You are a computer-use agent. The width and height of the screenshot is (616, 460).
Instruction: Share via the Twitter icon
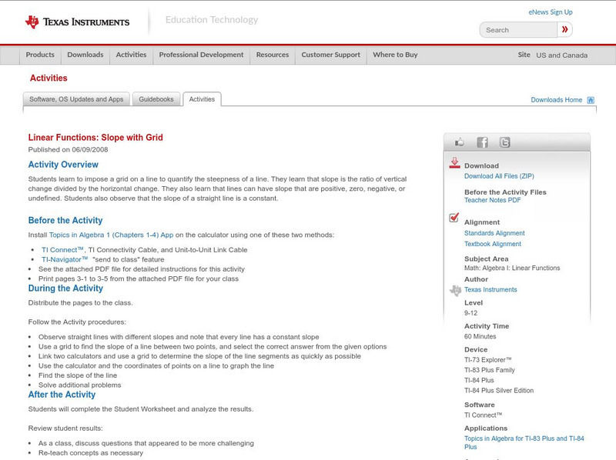(x=504, y=142)
